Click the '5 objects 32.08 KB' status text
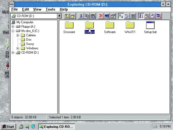 coord(24,117)
